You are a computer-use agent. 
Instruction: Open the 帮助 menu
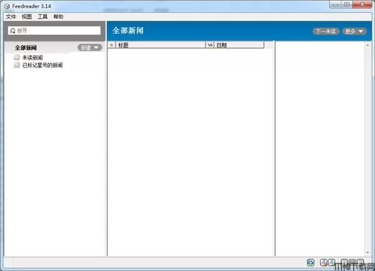click(58, 16)
